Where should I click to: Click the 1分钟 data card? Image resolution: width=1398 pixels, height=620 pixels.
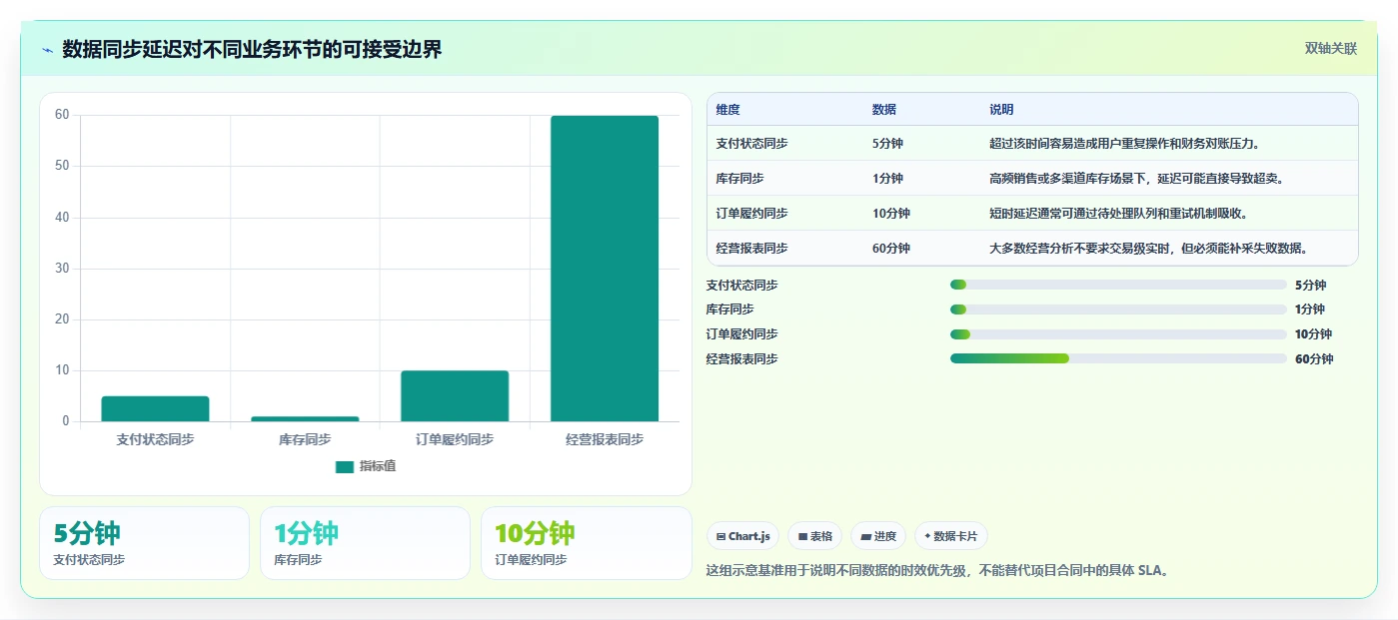click(365, 543)
